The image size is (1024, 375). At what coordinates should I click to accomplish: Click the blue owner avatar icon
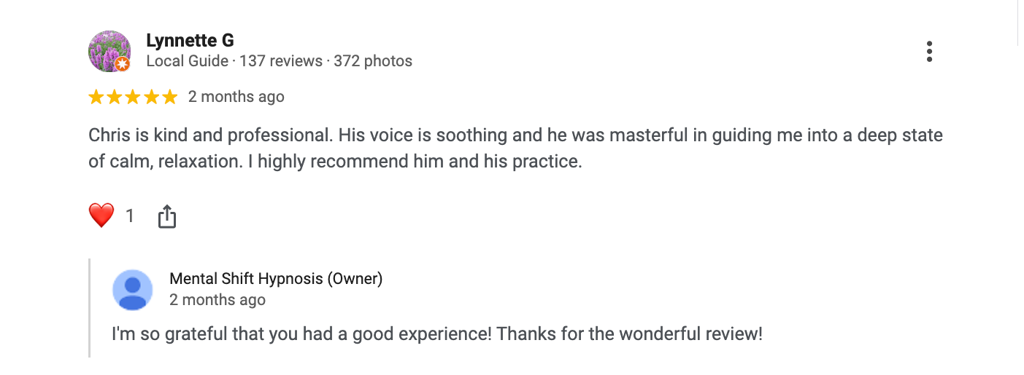coord(133,290)
